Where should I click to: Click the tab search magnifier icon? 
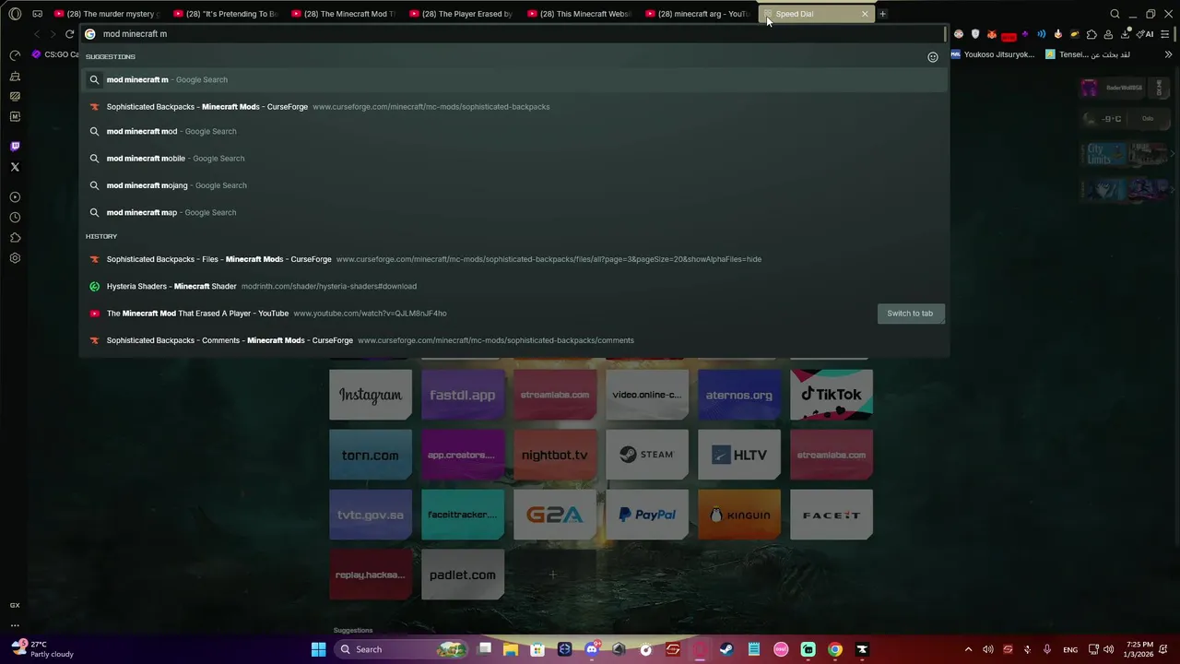click(1115, 14)
